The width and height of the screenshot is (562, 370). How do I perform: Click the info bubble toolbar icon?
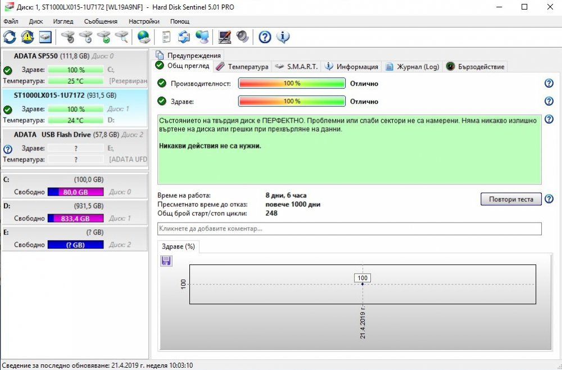[x=283, y=37]
